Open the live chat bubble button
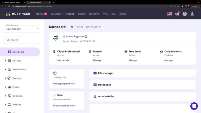This screenshot has width=201, height=113. pos(194,106)
